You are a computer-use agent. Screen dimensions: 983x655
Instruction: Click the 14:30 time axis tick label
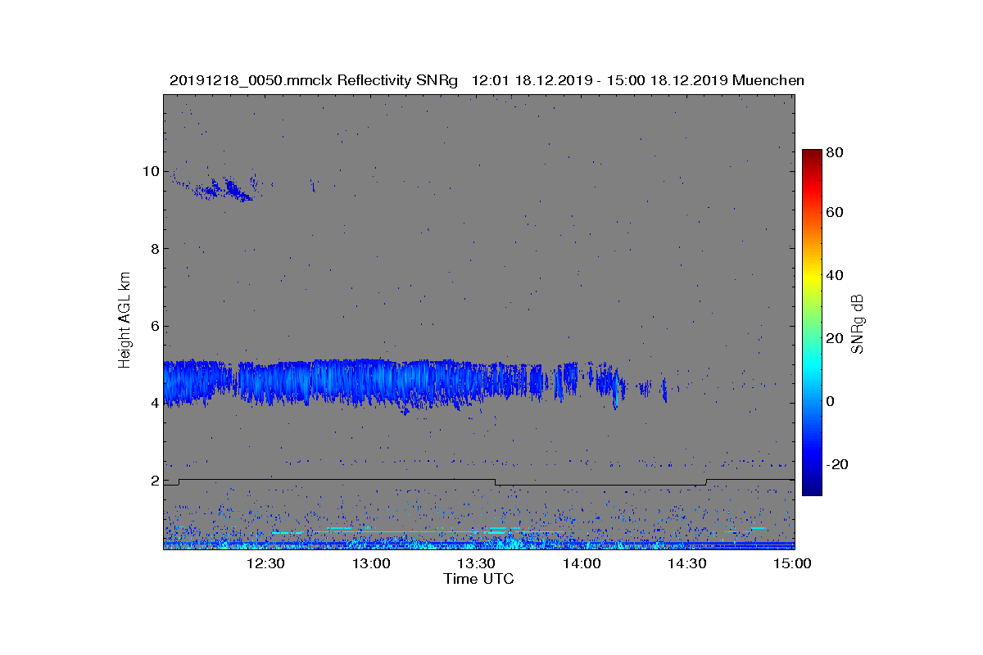pos(686,563)
